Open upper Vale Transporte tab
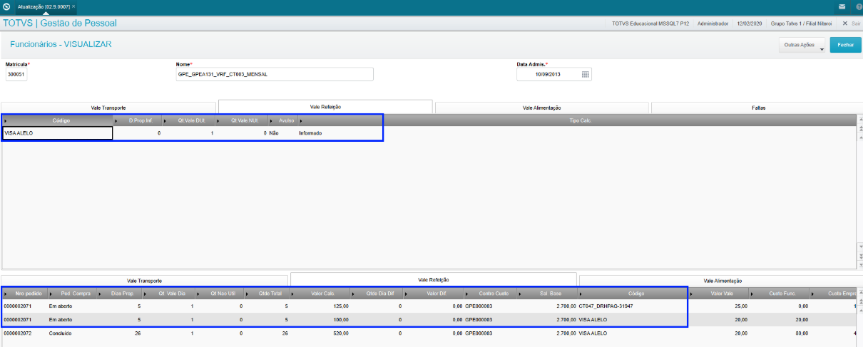 click(108, 108)
